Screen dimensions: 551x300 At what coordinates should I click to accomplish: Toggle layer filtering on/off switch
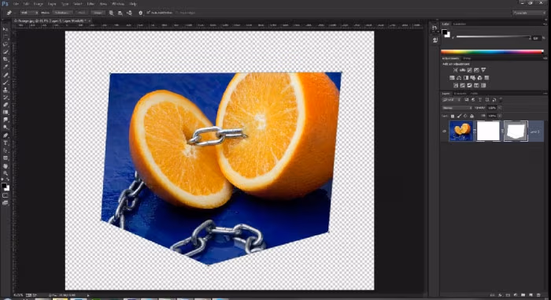pyautogui.click(x=501, y=100)
